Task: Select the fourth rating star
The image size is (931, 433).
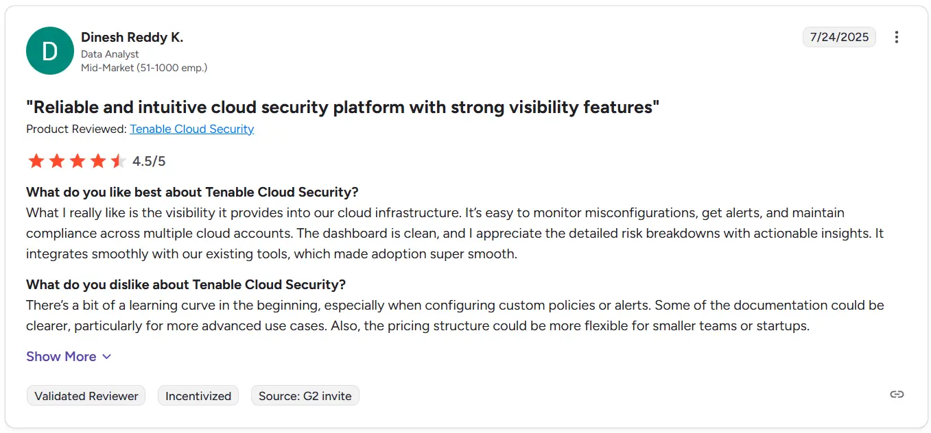Action: [x=98, y=161]
